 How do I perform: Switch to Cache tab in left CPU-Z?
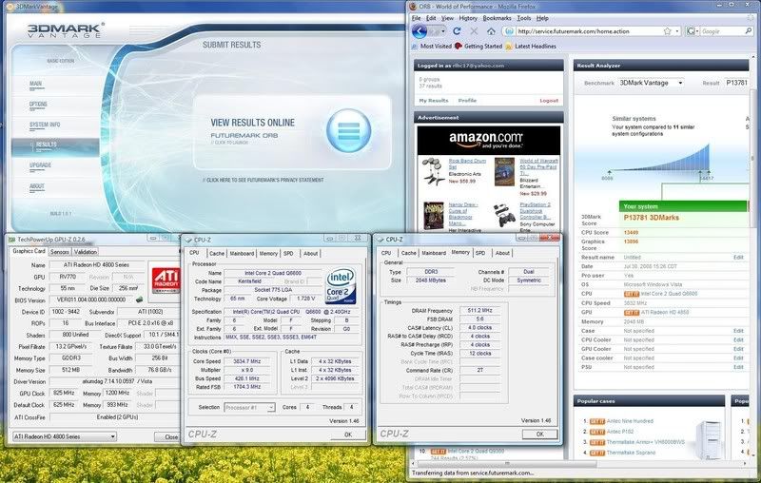coord(217,253)
